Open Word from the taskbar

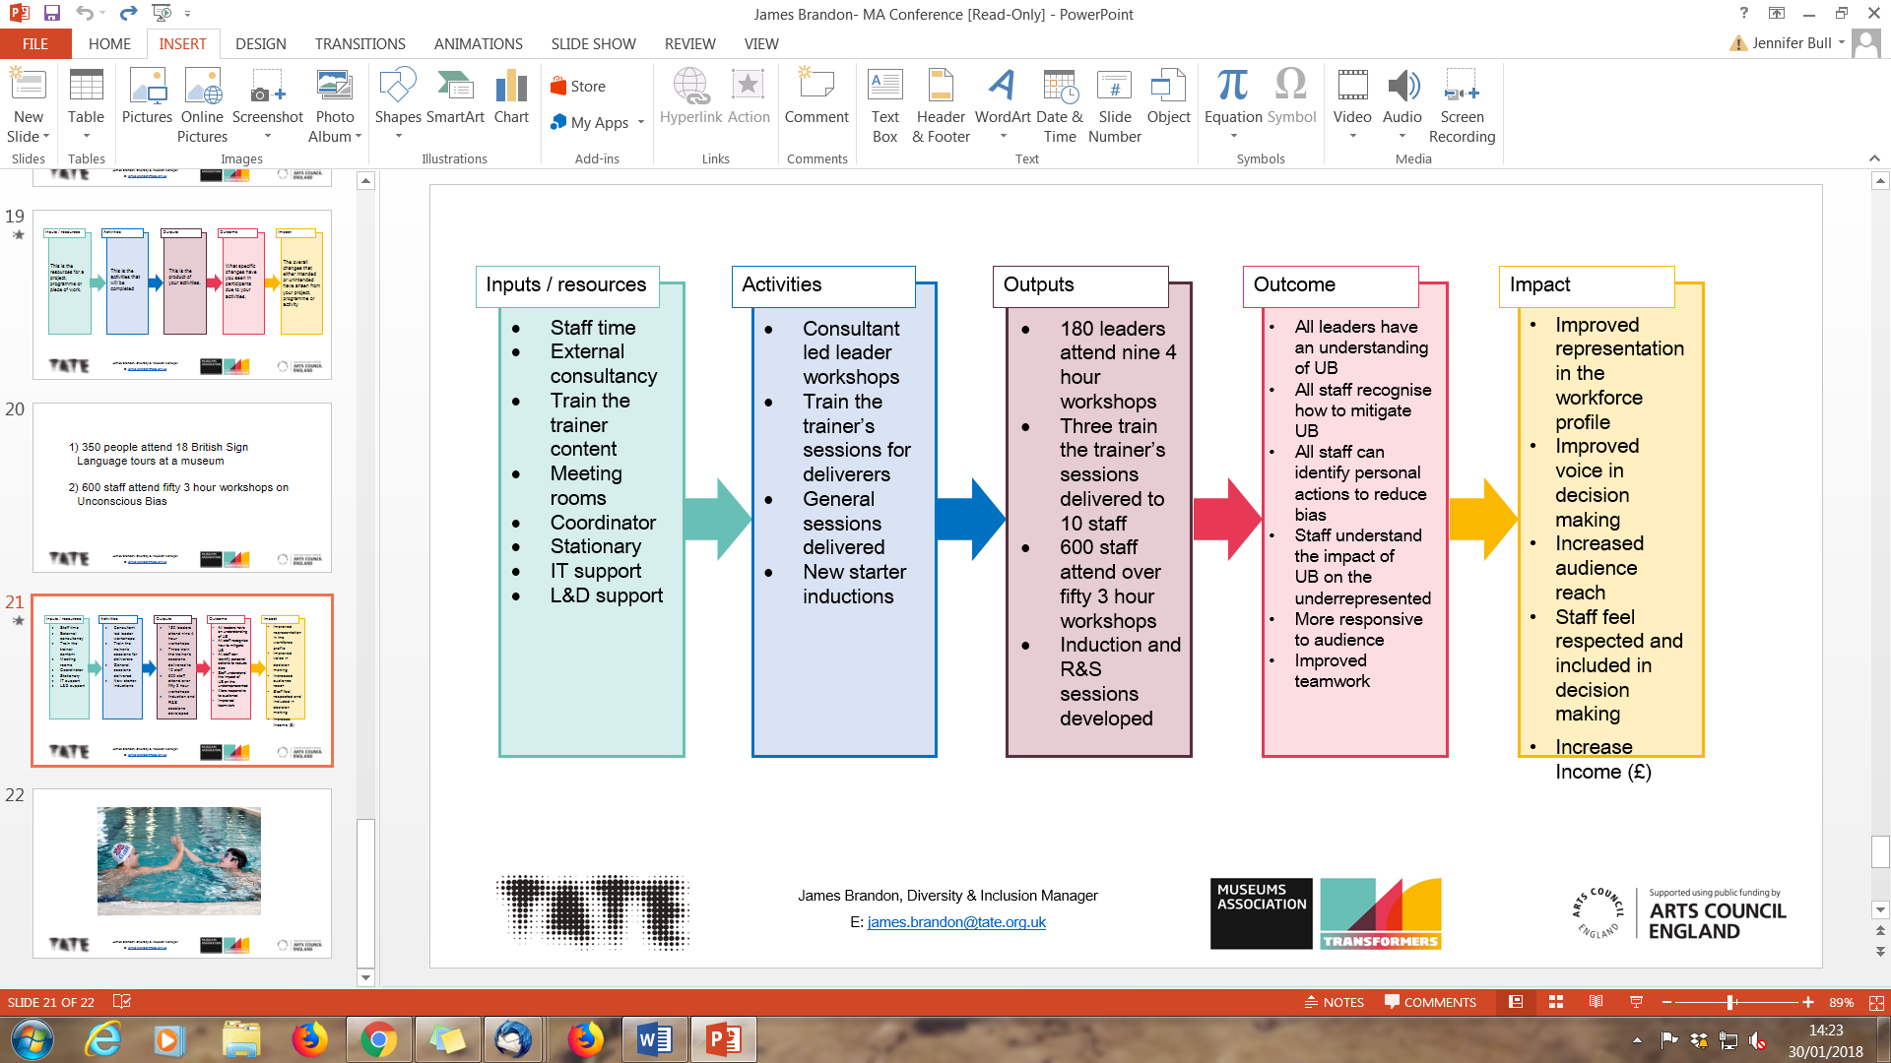(654, 1039)
